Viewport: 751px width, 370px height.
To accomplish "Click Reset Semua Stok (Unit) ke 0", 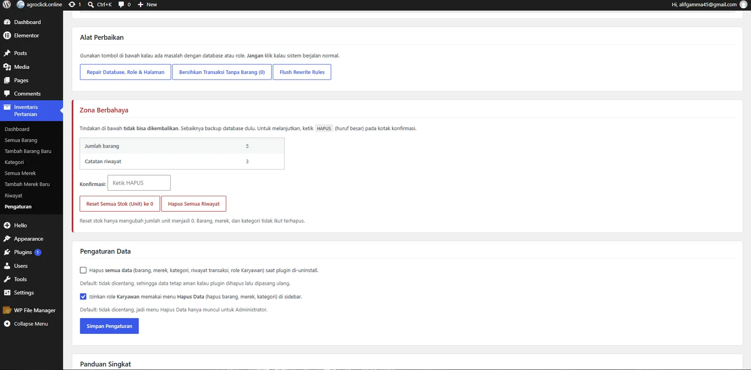I will point(120,204).
